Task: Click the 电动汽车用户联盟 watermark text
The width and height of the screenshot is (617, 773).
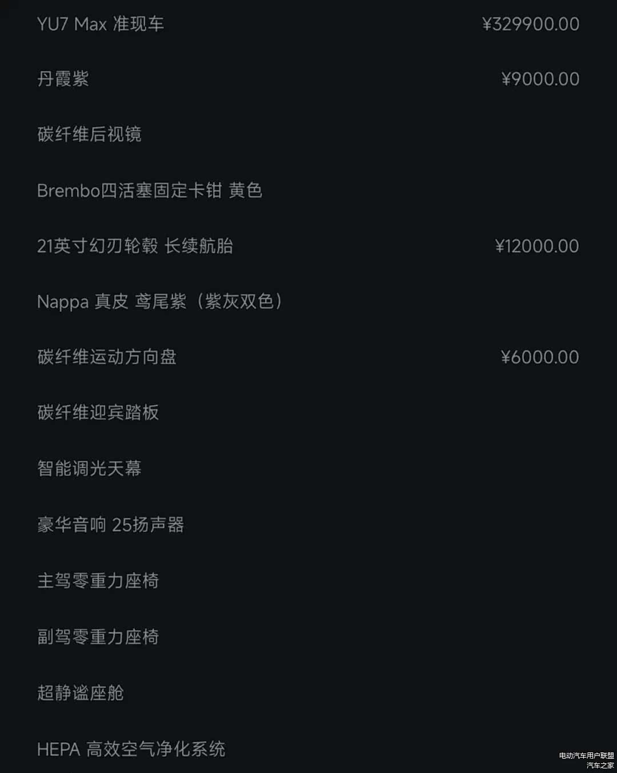Action: click(x=586, y=756)
